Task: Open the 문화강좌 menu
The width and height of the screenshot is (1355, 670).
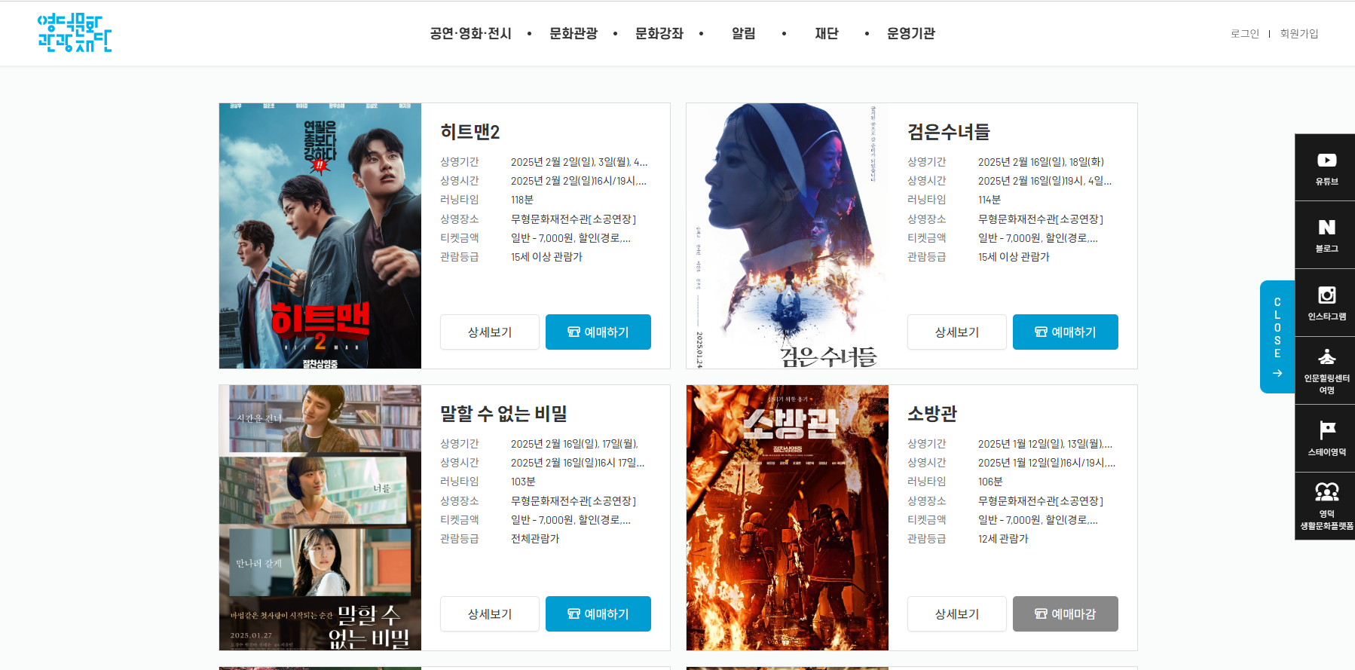Action: [659, 34]
